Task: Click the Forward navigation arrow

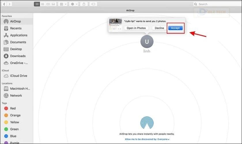Action: pyautogui.click(x=10, y=4)
